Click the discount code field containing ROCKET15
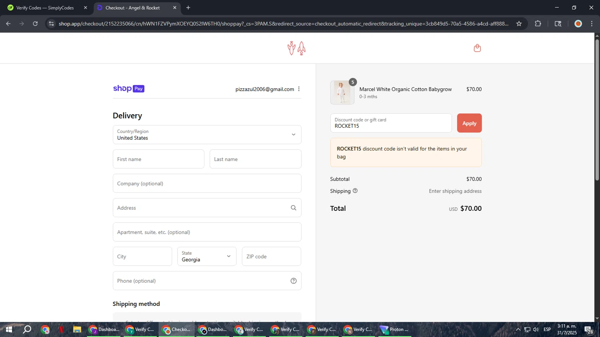The width and height of the screenshot is (600, 337). click(391, 123)
